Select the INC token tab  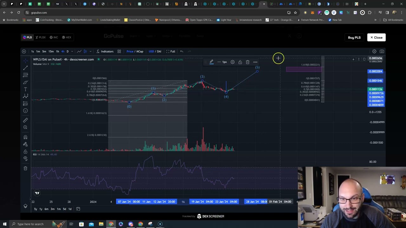point(54,37)
